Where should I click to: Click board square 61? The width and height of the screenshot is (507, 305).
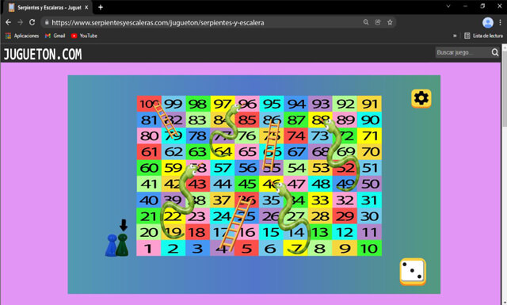[x=148, y=152]
